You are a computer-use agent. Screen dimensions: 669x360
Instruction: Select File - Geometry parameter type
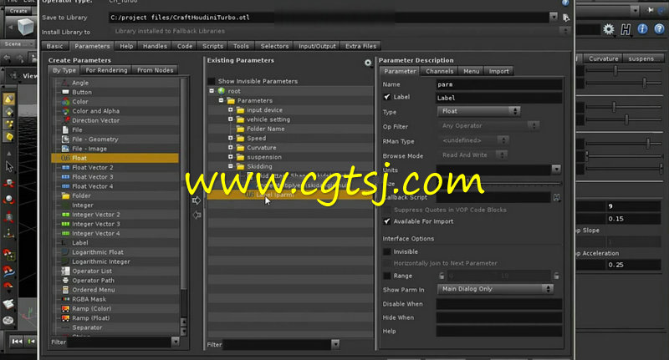tap(94, 139)
